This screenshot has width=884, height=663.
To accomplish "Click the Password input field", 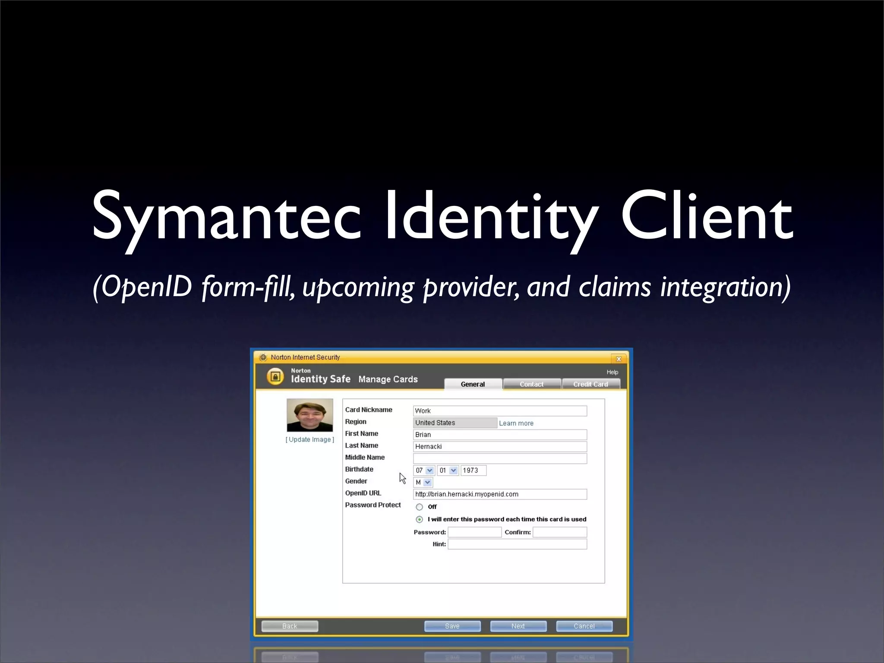I will point(475,532).
